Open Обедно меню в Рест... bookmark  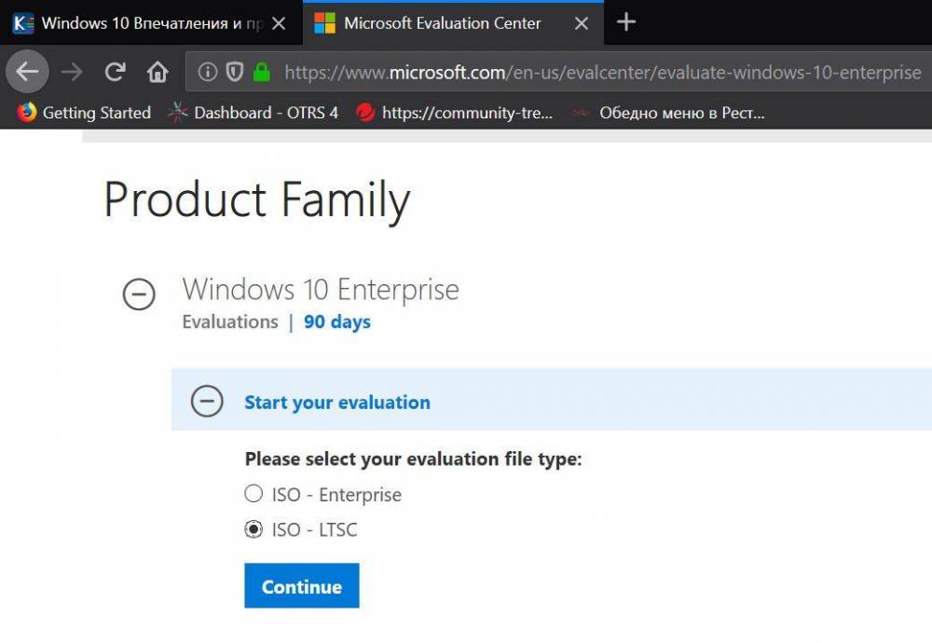[x=668, y=113]
